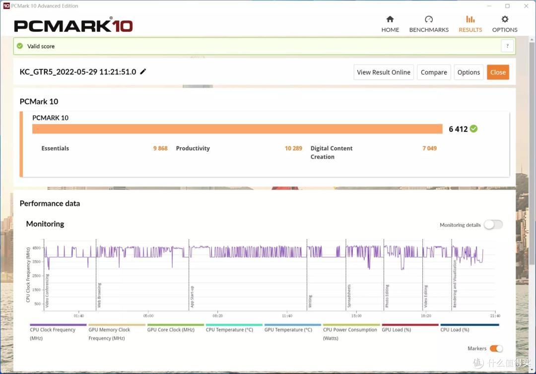This screenshot has width=536, height=374.
Task: Click the App Start-up timeline marker
Action: click(x=192, y=297)
